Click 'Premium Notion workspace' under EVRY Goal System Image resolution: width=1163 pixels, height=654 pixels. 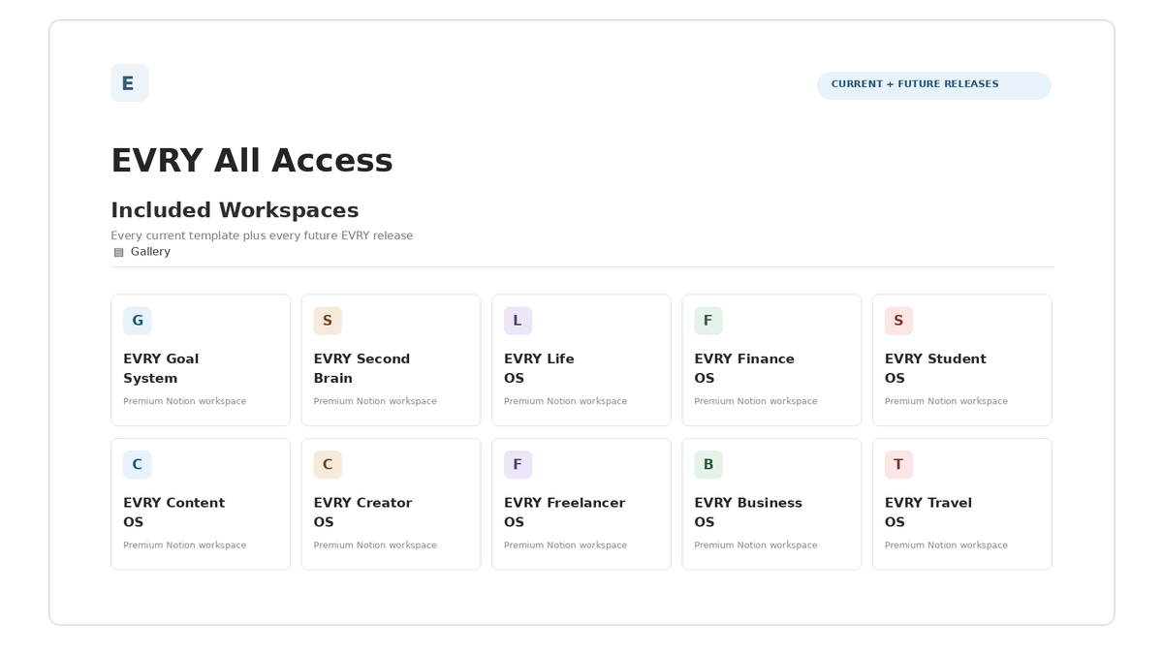184,401
